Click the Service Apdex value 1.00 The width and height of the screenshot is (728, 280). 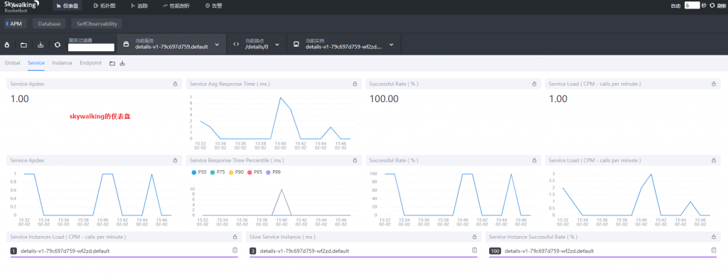(19, 99)
